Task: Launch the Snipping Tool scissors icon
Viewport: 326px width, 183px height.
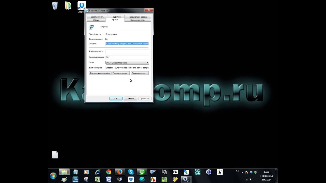Action: coord(86,179)
